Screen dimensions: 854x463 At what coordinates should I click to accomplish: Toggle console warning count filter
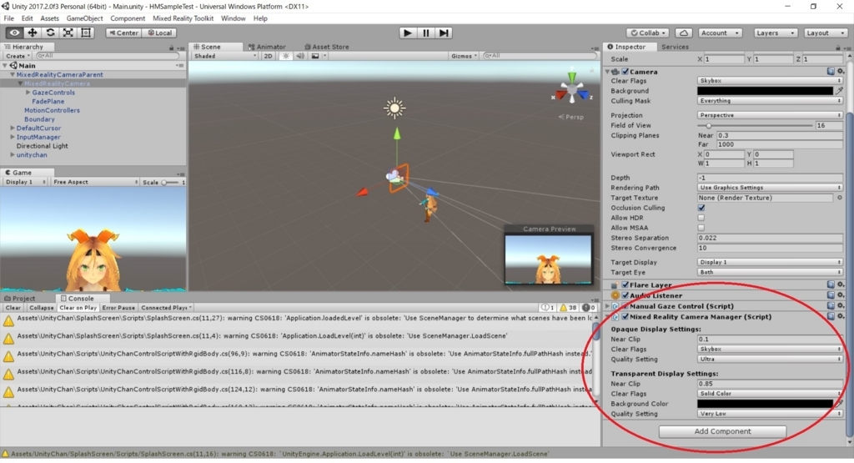coord(567,308)
